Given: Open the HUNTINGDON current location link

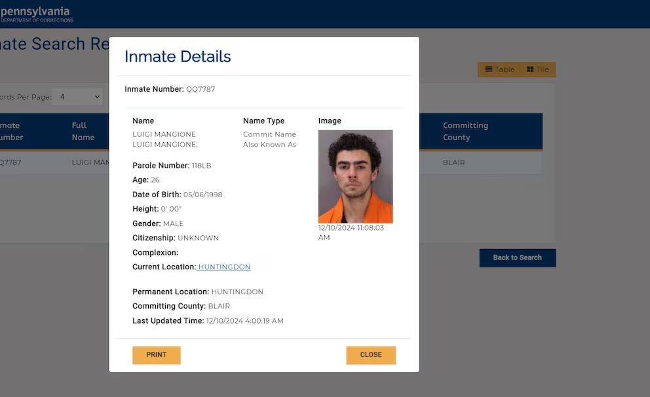Looking at the screenshot, I should [x=224, y=267].
